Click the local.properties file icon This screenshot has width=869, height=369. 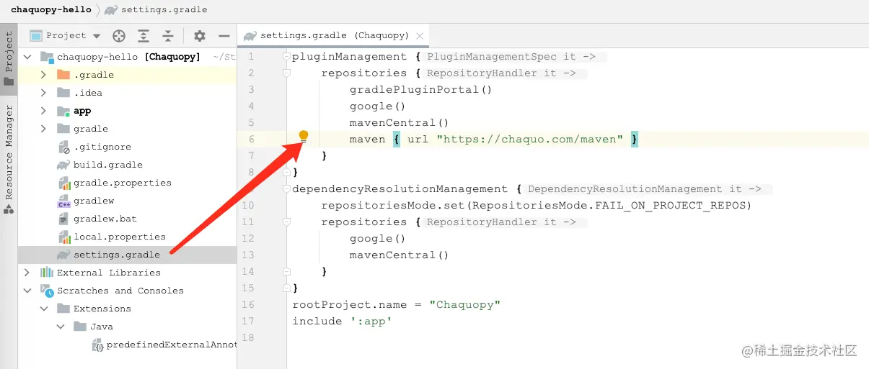63,237
